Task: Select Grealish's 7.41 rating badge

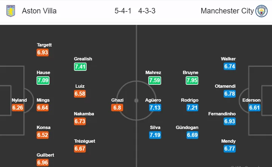Action: click(80, 67)
